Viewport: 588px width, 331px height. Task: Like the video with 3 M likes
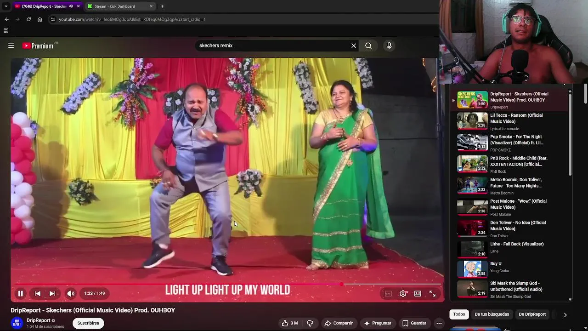pos(290,323)
